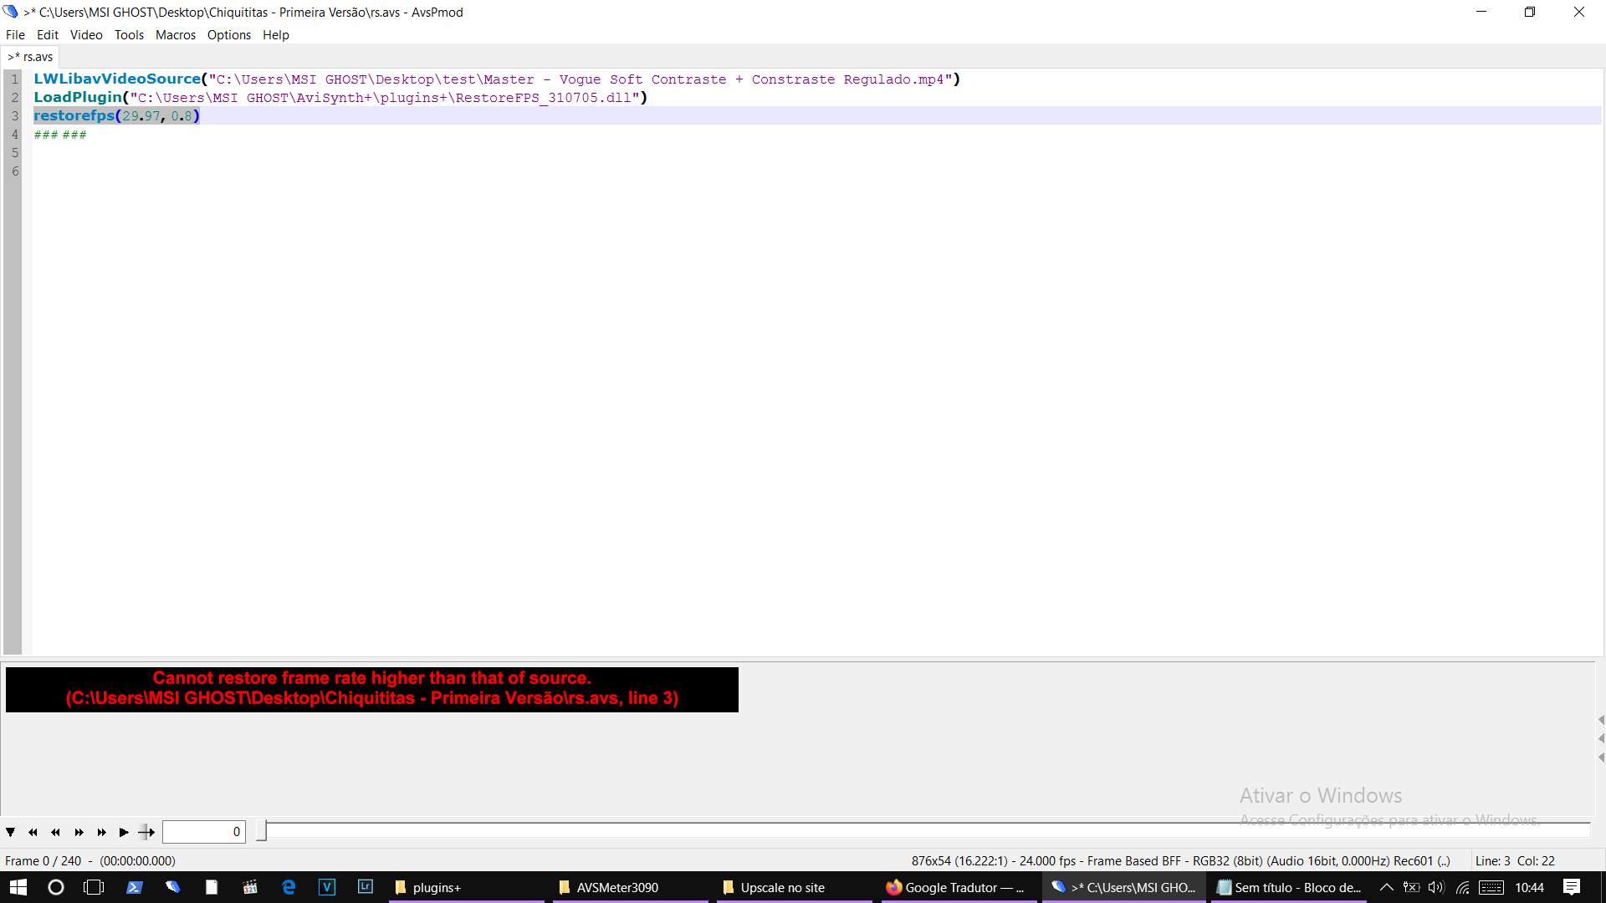1606x903 pixels.
Task: Toggle the video window dropdown triangle button
Action: (x=10, y=832)
